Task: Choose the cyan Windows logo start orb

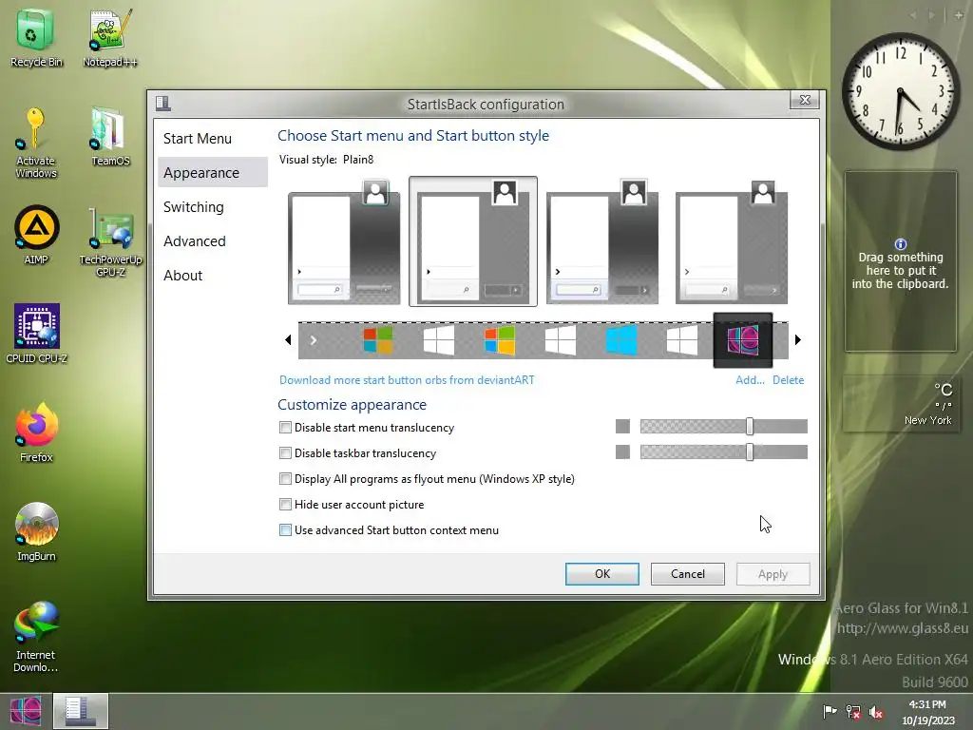Action: point(621,340)
